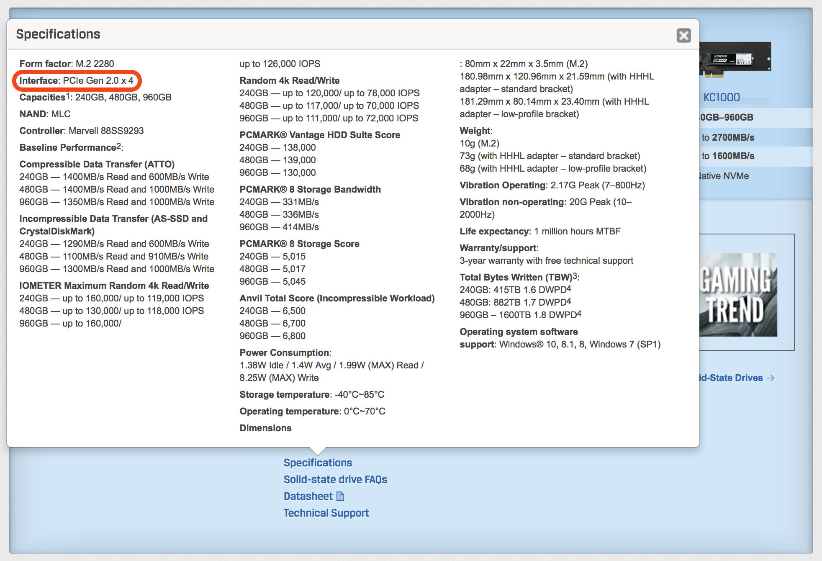
Task: Open the Datasheet link
Action: [x=308, y=496]
